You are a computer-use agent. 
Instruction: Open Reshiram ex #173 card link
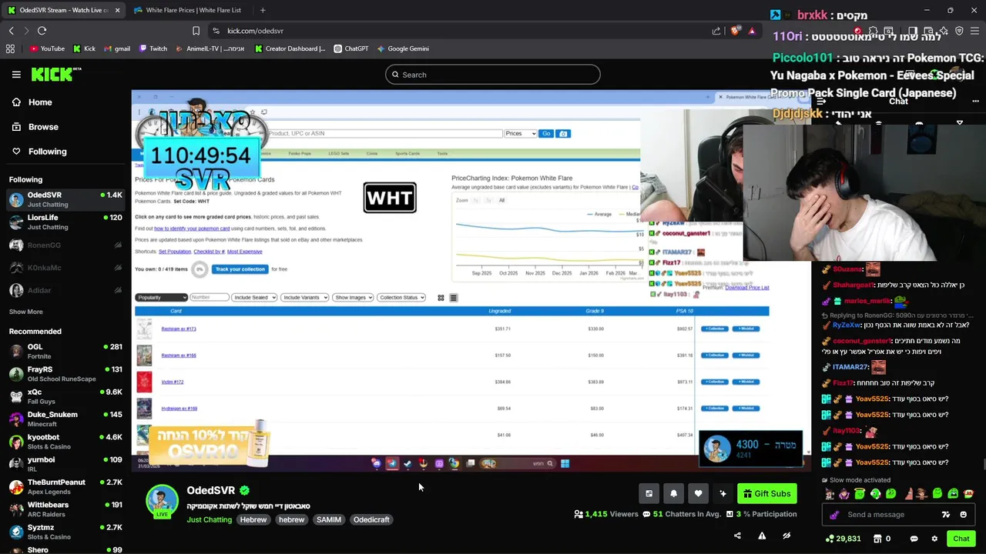pos(179,329)
